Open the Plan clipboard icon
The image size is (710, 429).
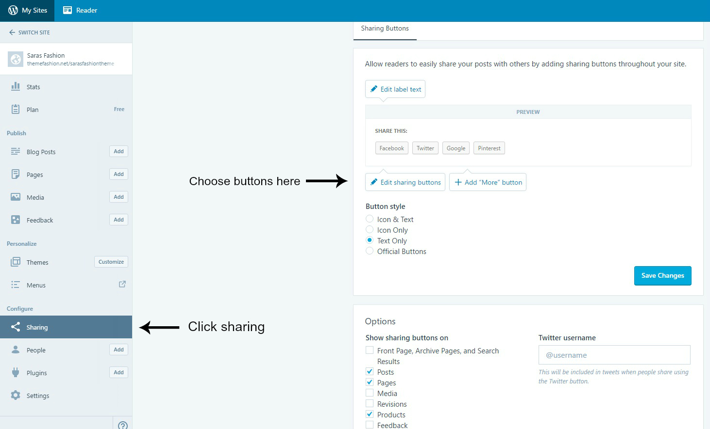(x=16, y=109)
